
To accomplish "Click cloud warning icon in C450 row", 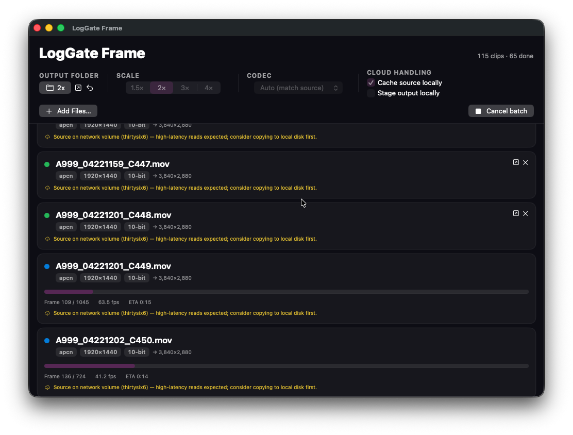I will [x=47, y=388].
